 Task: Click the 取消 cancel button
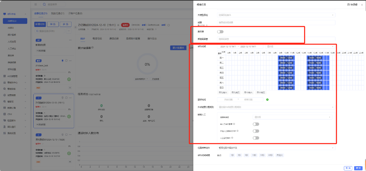(x=348, y=168)
